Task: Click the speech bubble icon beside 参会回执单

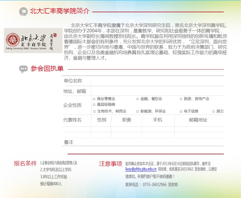Action: pos(23,69)
